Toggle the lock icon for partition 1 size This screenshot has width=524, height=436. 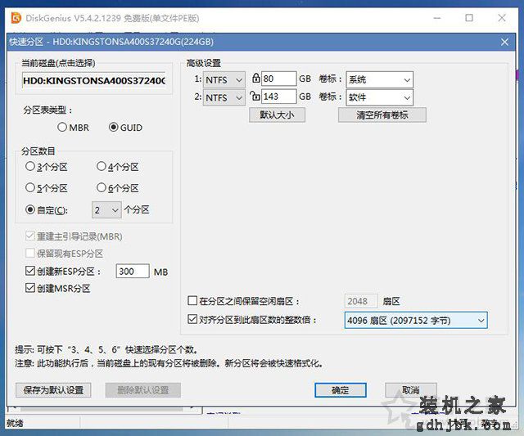click(256, 78)
